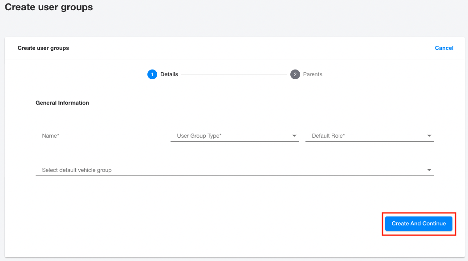
Task: Click the Name* placeholder label
Action: point(50,136)
